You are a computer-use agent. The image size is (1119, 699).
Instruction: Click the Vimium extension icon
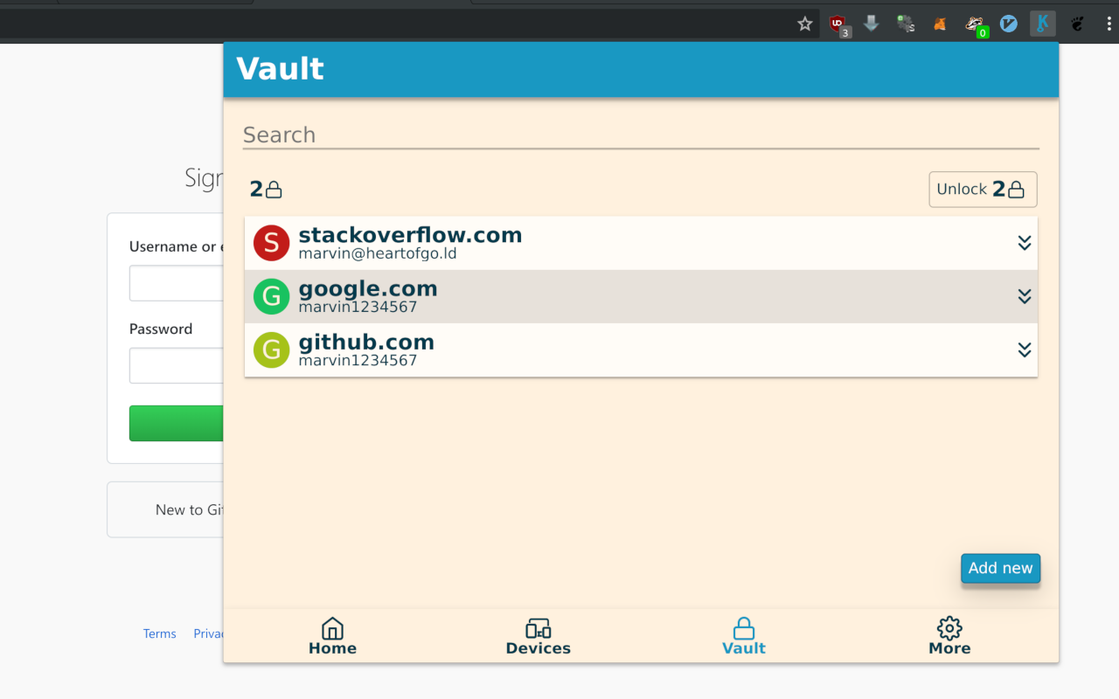1008,24
